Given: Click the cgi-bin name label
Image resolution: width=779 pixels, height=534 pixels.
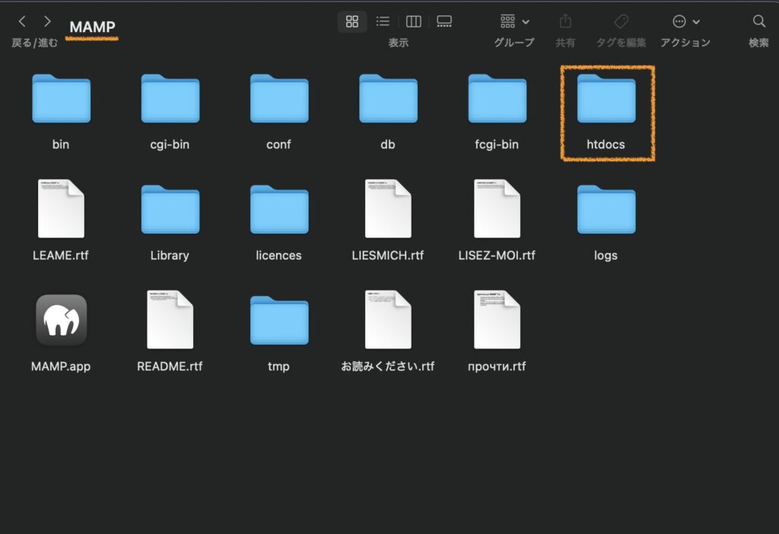Looking at the screenshot, I should point(170,145).
